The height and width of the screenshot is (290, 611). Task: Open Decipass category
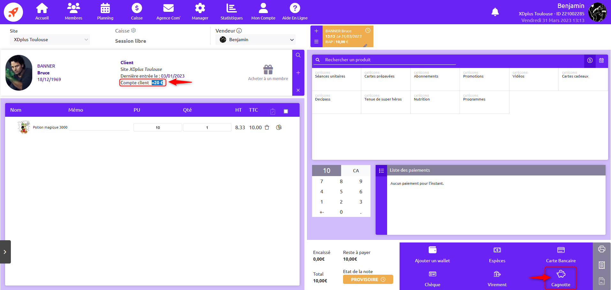coord(337,102)
